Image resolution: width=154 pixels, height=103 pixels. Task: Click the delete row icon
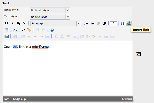pos(41,37)
